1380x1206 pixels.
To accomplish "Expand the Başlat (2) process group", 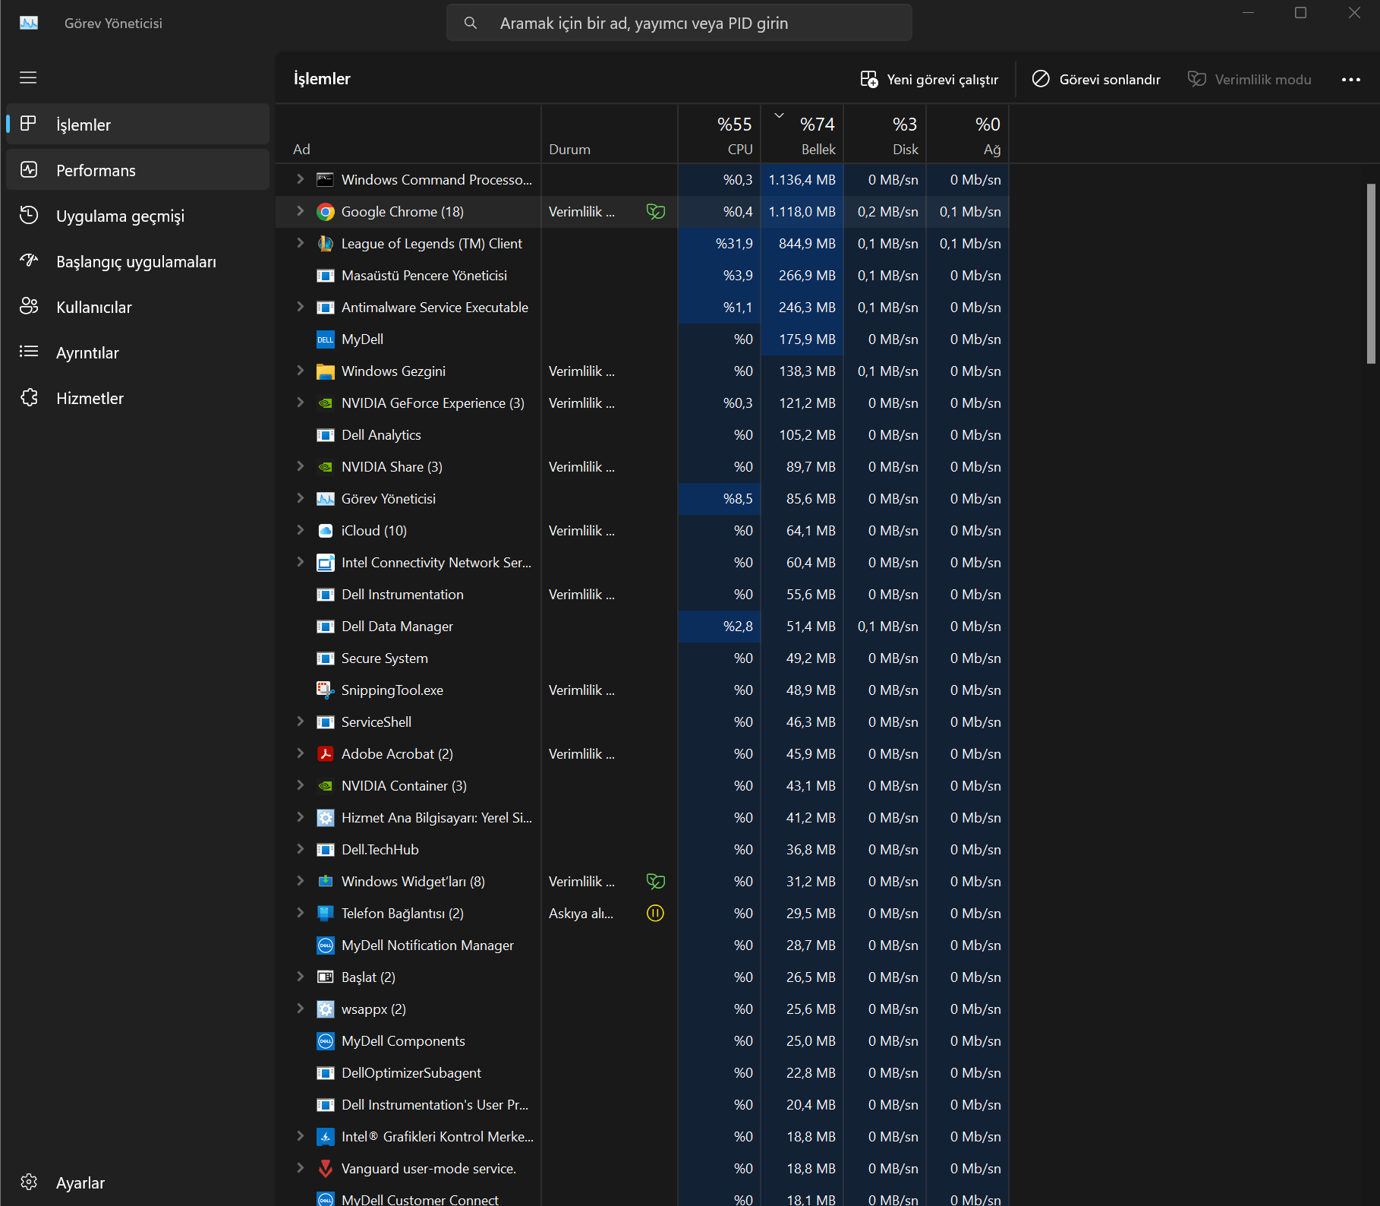I will click(301, 977).
